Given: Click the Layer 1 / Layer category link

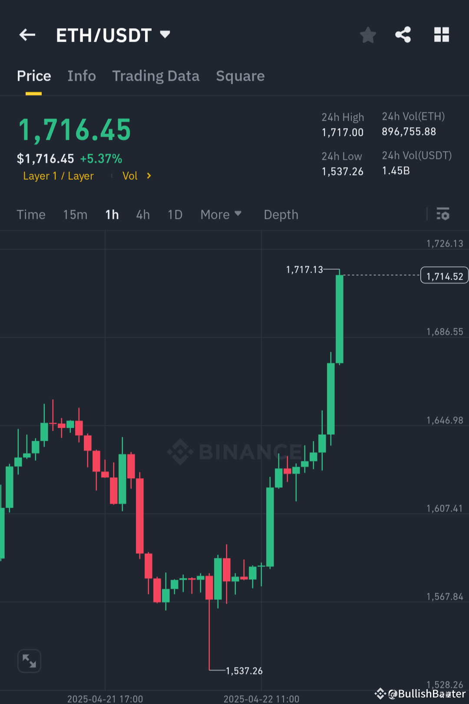Looking at the screenshot, I should coord(58,176).
